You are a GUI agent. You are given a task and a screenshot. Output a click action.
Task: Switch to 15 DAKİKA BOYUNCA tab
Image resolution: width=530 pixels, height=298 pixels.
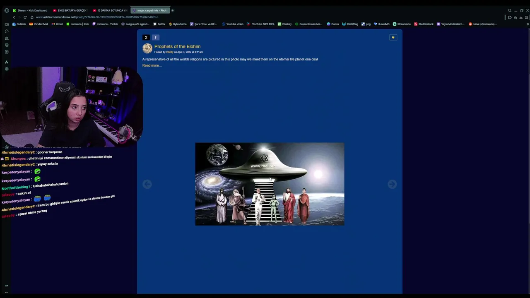click(x=110, y=10)
